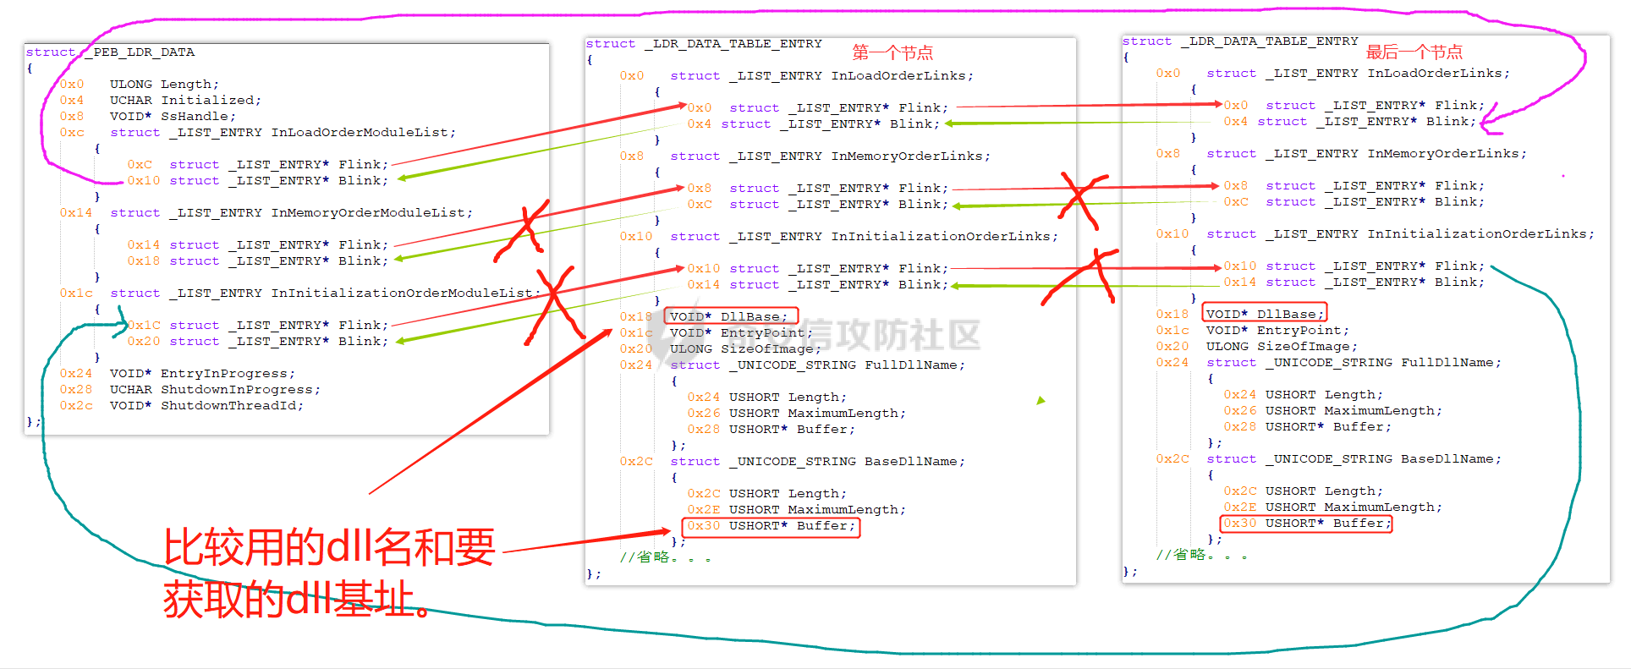Select the red "最后一个节点" label

click(x=1414, y=52)
